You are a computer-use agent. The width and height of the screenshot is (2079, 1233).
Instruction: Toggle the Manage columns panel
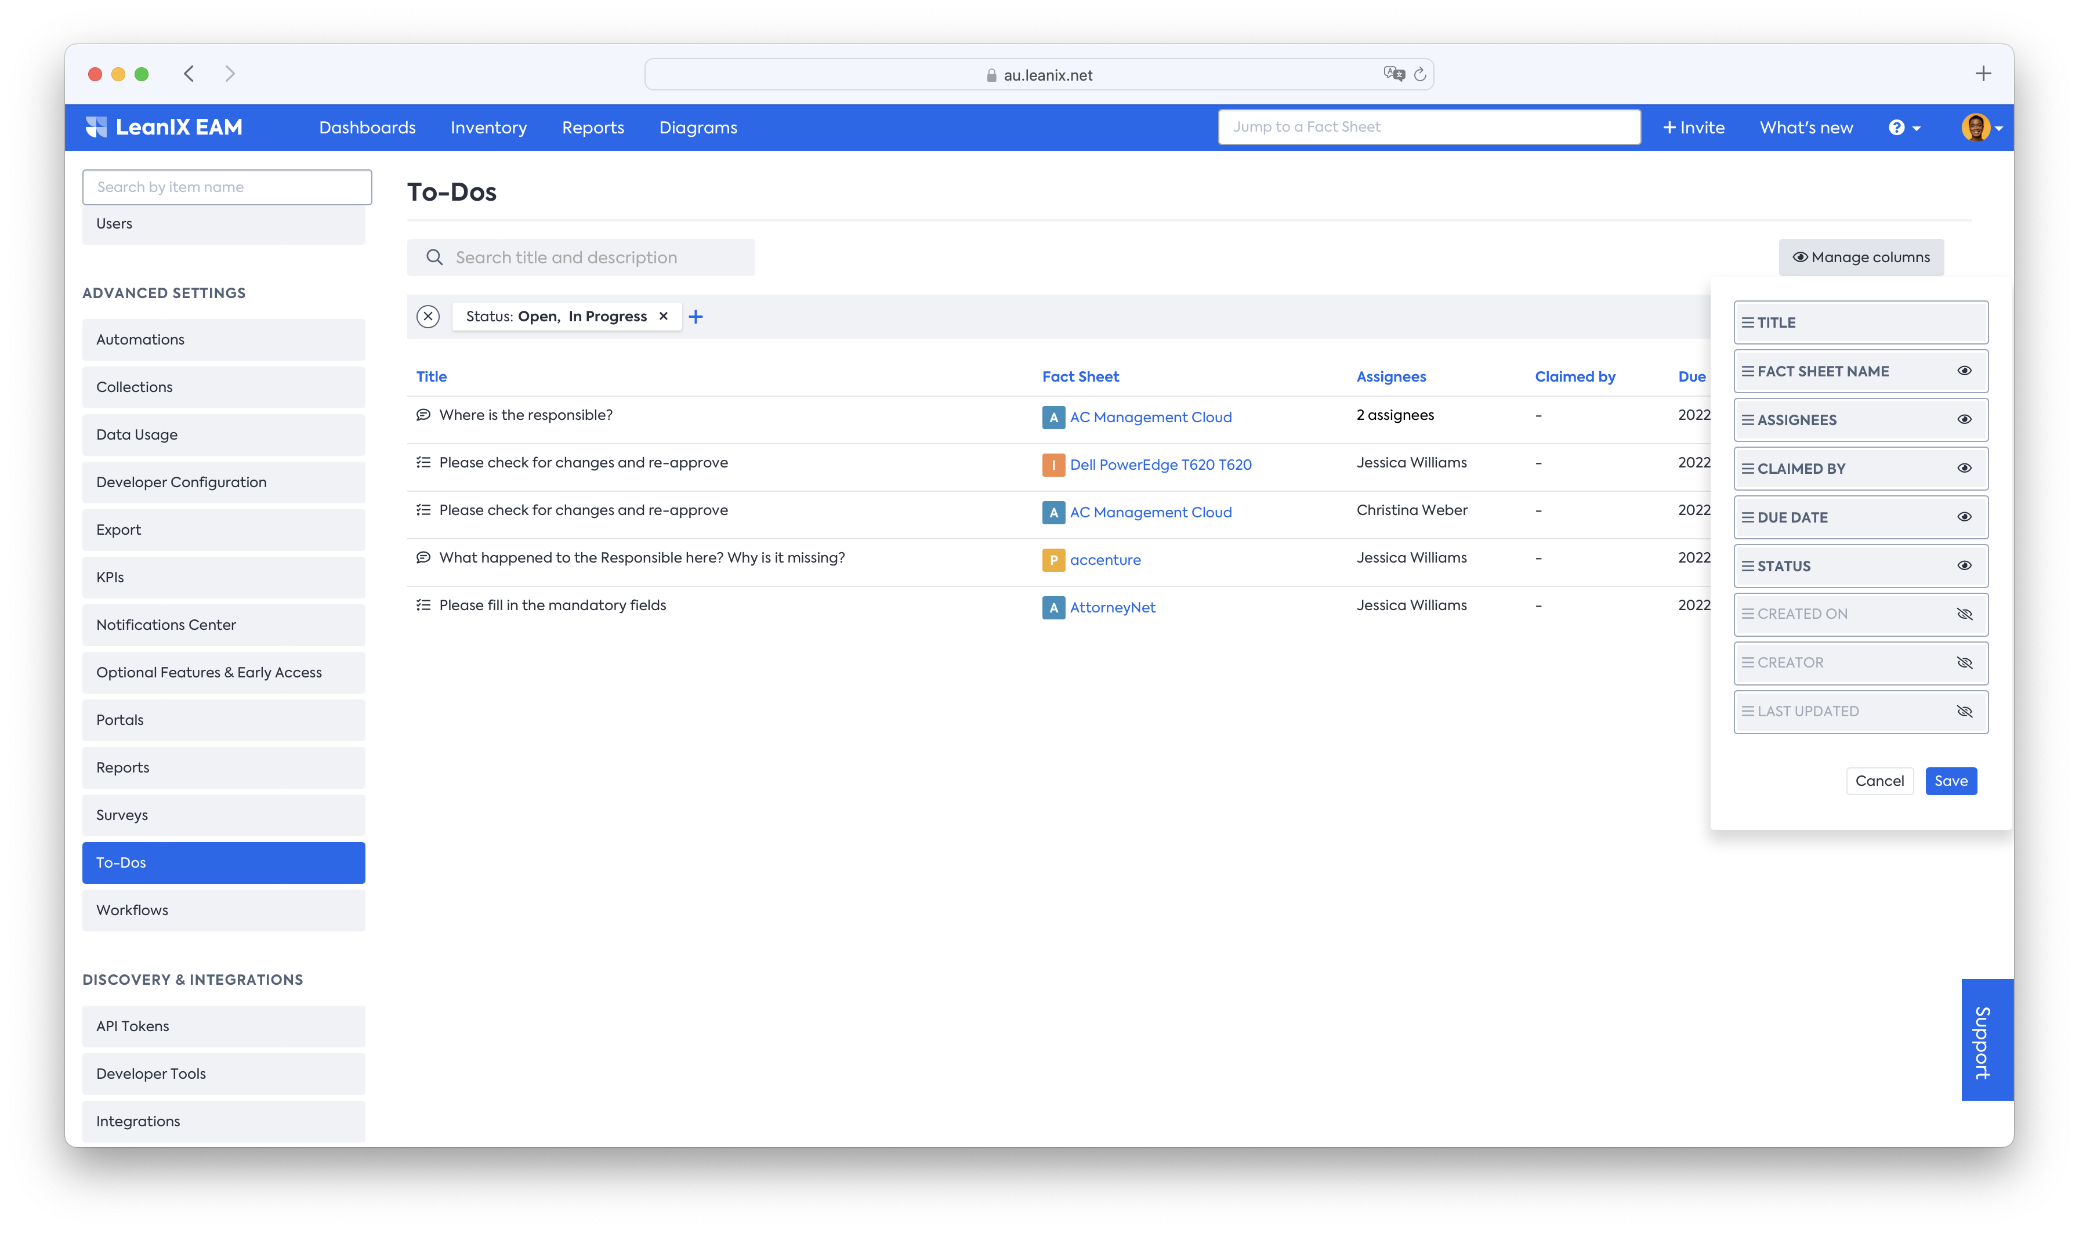[1860, 258]
